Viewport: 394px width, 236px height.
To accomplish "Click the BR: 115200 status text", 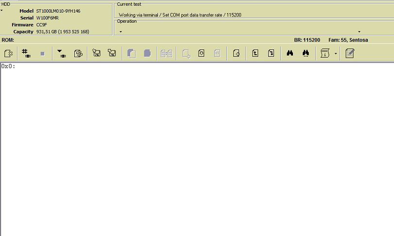I will pyautogui.click(x=307, y=40).
